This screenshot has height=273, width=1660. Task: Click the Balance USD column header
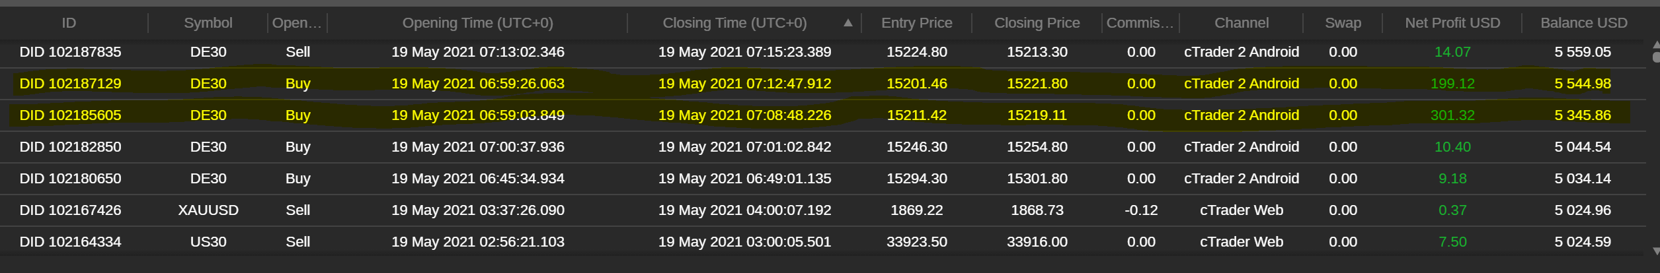[1583, 23]
